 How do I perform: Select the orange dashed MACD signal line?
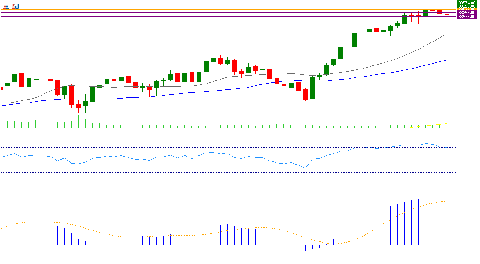tap(133, 237)
